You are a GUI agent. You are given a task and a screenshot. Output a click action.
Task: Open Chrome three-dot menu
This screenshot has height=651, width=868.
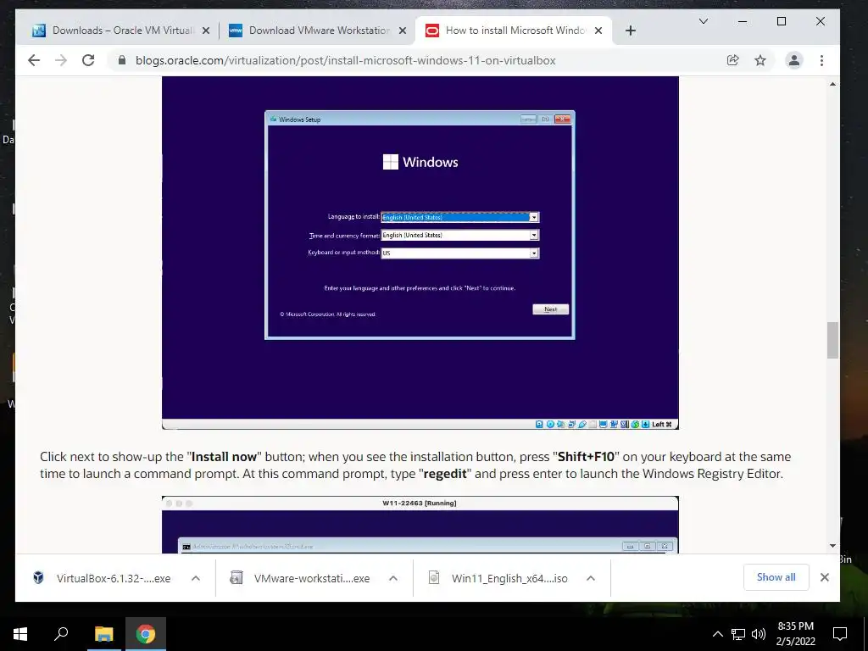821,60
